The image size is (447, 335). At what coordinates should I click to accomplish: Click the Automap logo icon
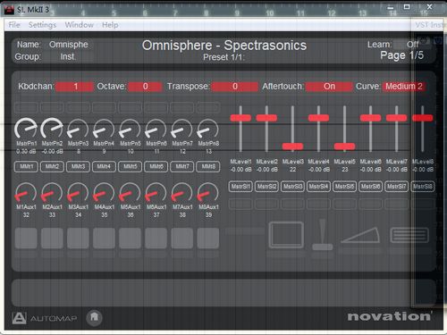(x=20, y=318)
